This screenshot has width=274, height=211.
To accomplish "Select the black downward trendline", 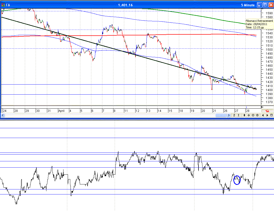I will (x=125, y=52).
